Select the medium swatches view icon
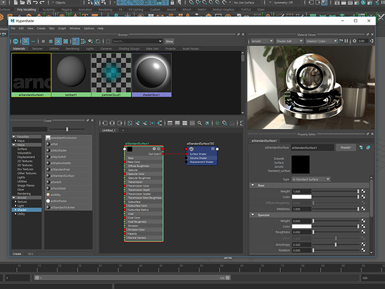 click(51, 42)
